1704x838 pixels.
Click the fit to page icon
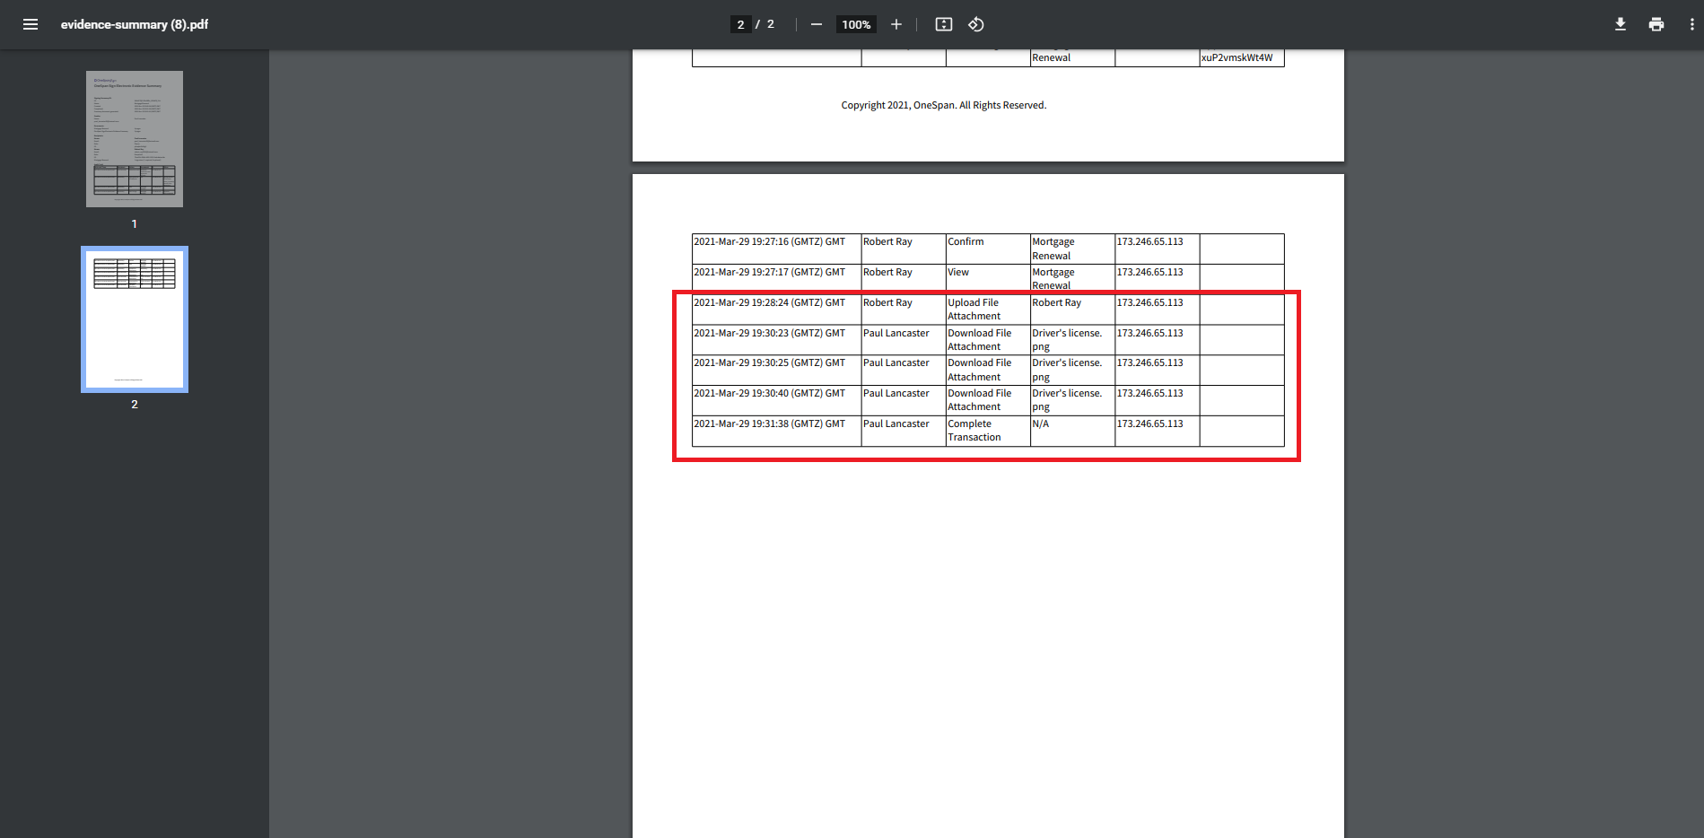coord(944,24)
